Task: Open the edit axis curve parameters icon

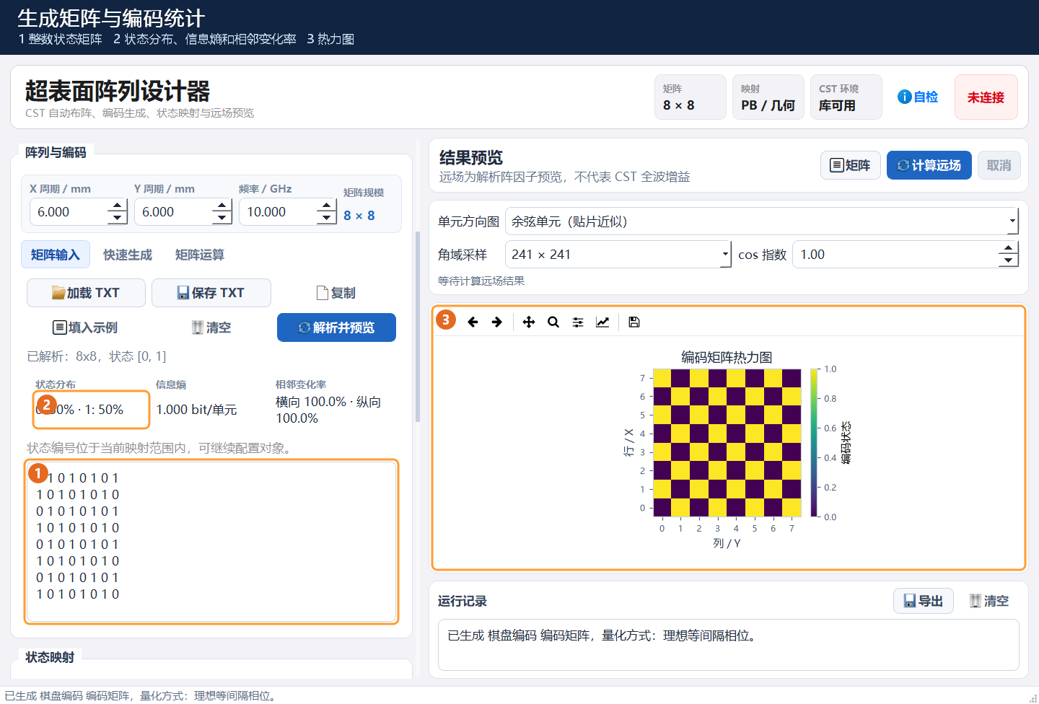Action: [x=602, y=322]
